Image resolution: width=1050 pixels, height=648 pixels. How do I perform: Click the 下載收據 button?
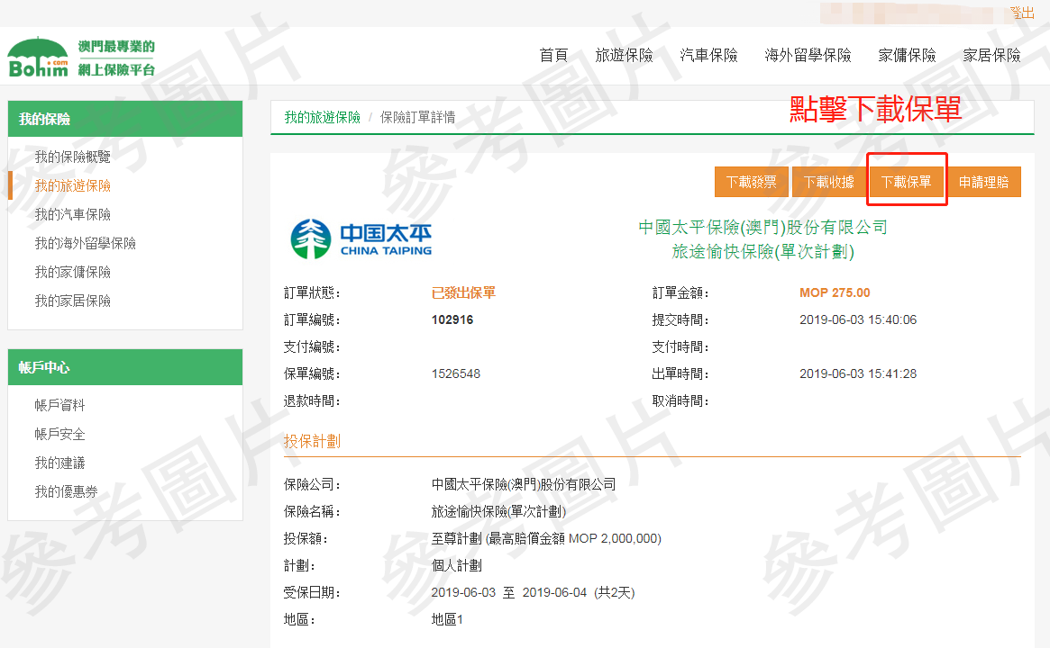pyautogui.click(x=829, y=182)
